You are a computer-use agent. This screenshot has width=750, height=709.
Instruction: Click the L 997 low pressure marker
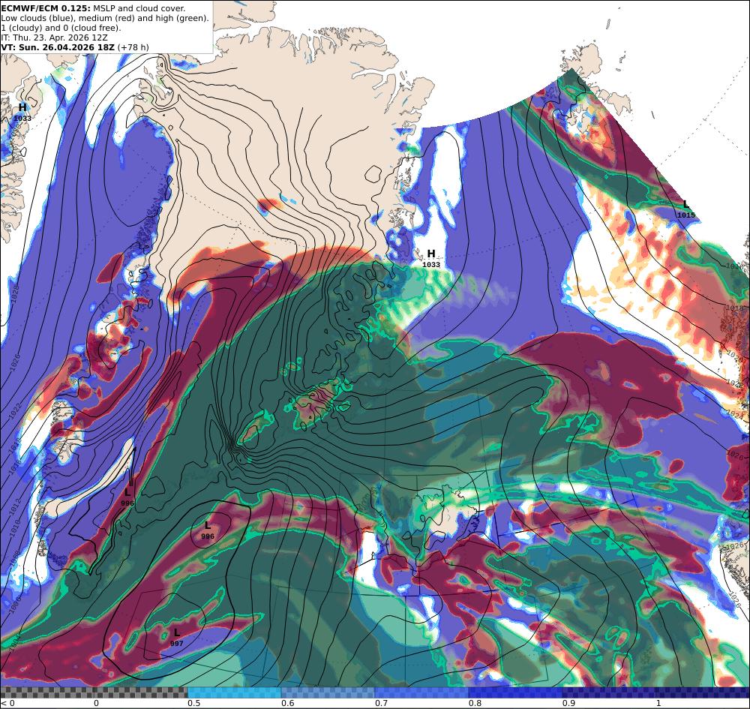tap(176, 638)
